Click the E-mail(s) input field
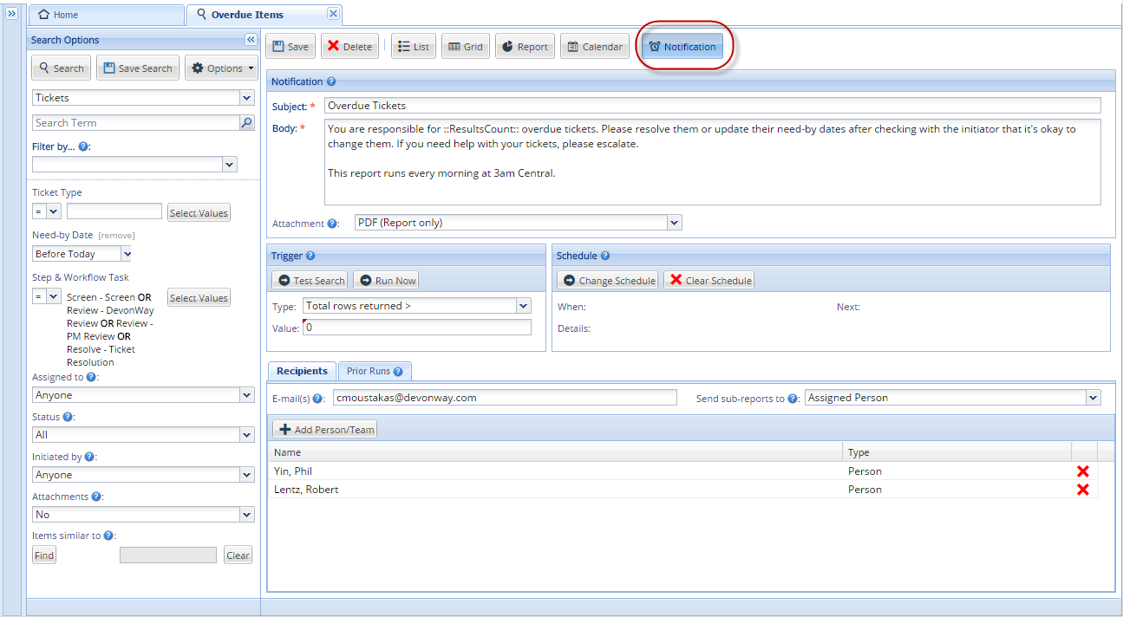The height and width of the screenshot is (617, 1123). tap(505, 398)
